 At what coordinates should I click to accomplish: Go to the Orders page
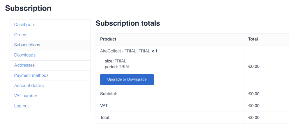click(21, 35)
